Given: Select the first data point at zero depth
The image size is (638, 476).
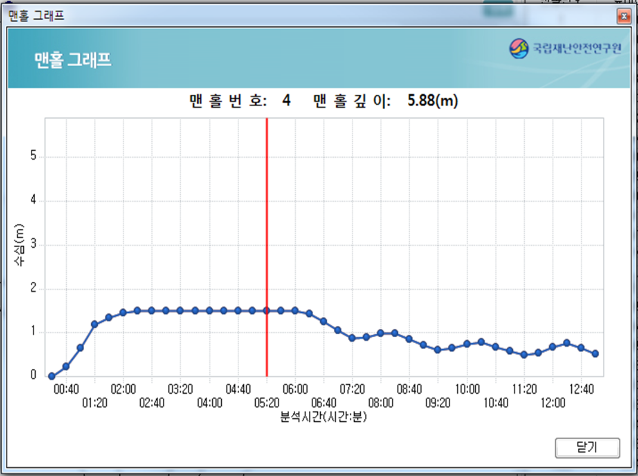Looking at the screenshot, I should point(52,376).
